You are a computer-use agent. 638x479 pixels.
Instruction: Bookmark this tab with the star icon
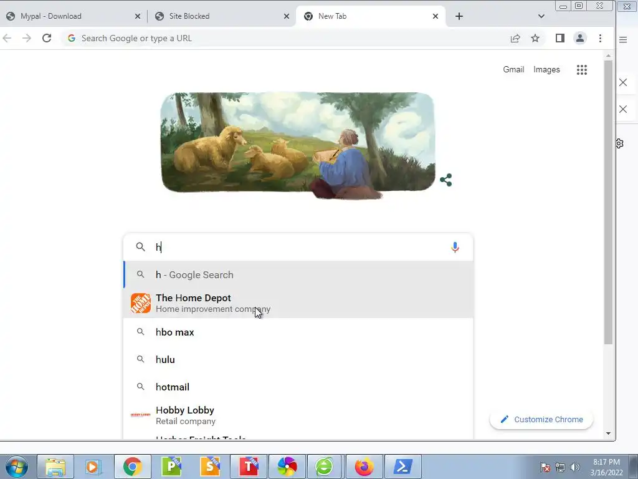(535, 38)
